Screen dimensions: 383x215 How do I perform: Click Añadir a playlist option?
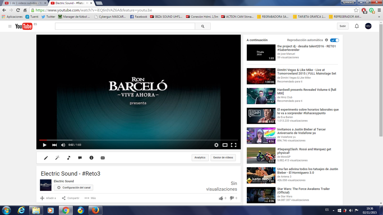48,198
